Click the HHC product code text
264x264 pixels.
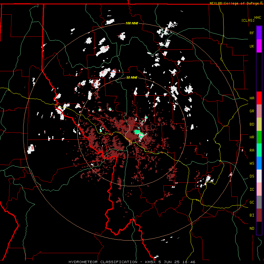258,18
